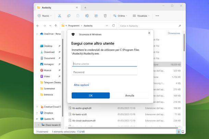Click the Nome utente field
Screen dimensions: 209x139
(x=104, y=64)
